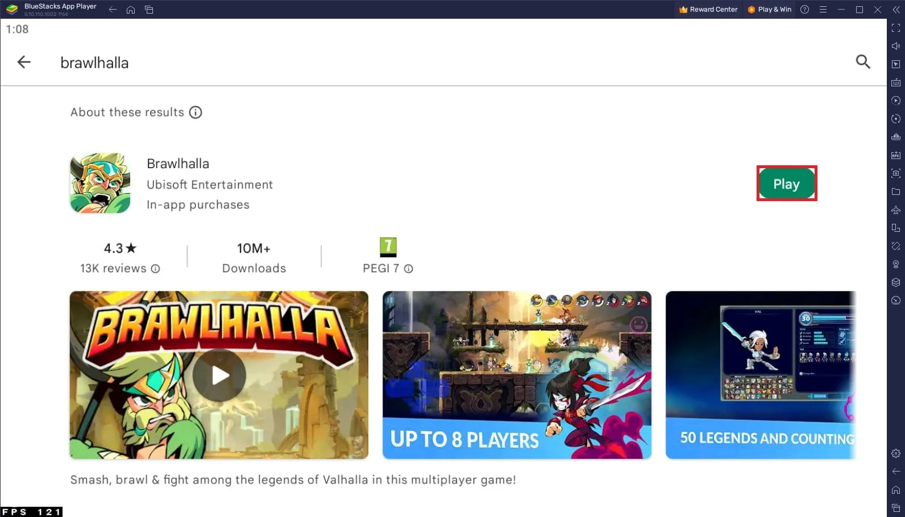905x517 pixels.
Task: Toggle full screen from side toolbar
Action: click(896, 28)
